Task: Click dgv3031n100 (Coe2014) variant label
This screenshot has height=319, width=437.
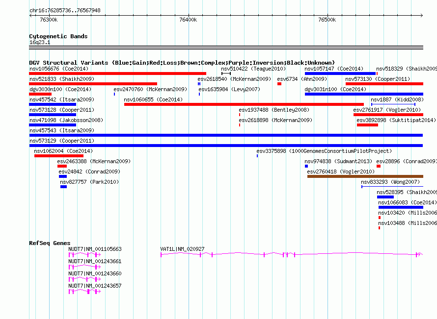Action: point(335,89)
